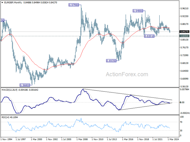Click the 1 Jul 2013 date label
Screen dimensions: 190x142
tap(112, 139)
